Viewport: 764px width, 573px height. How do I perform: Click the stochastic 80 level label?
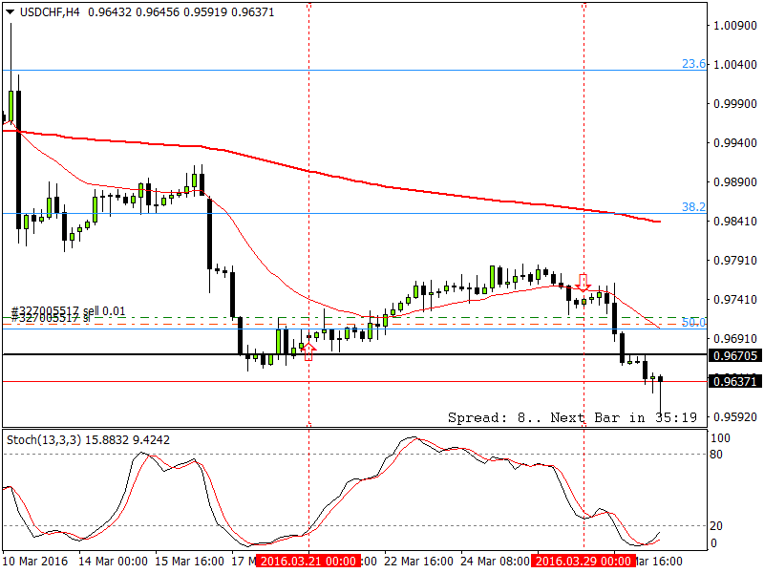(x=716, y=455)
